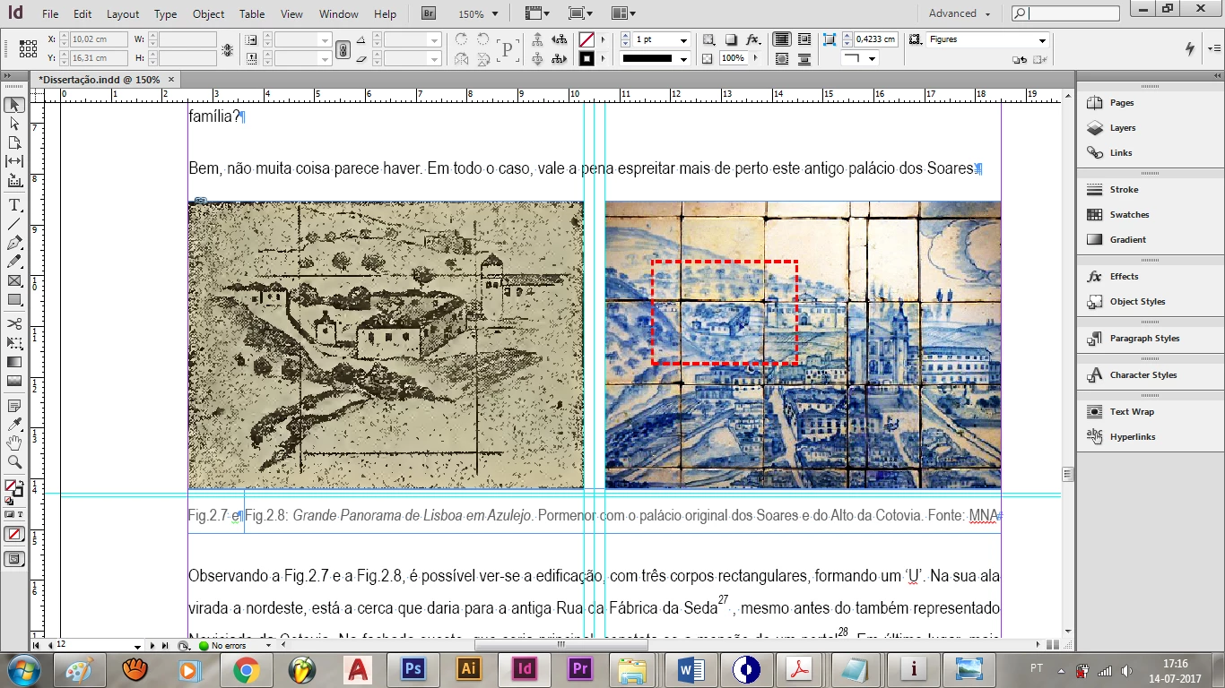Viewport: 1225px width, 688px height.
Task: Click the Rotate 90° clockwise icon
Action: 462,39
